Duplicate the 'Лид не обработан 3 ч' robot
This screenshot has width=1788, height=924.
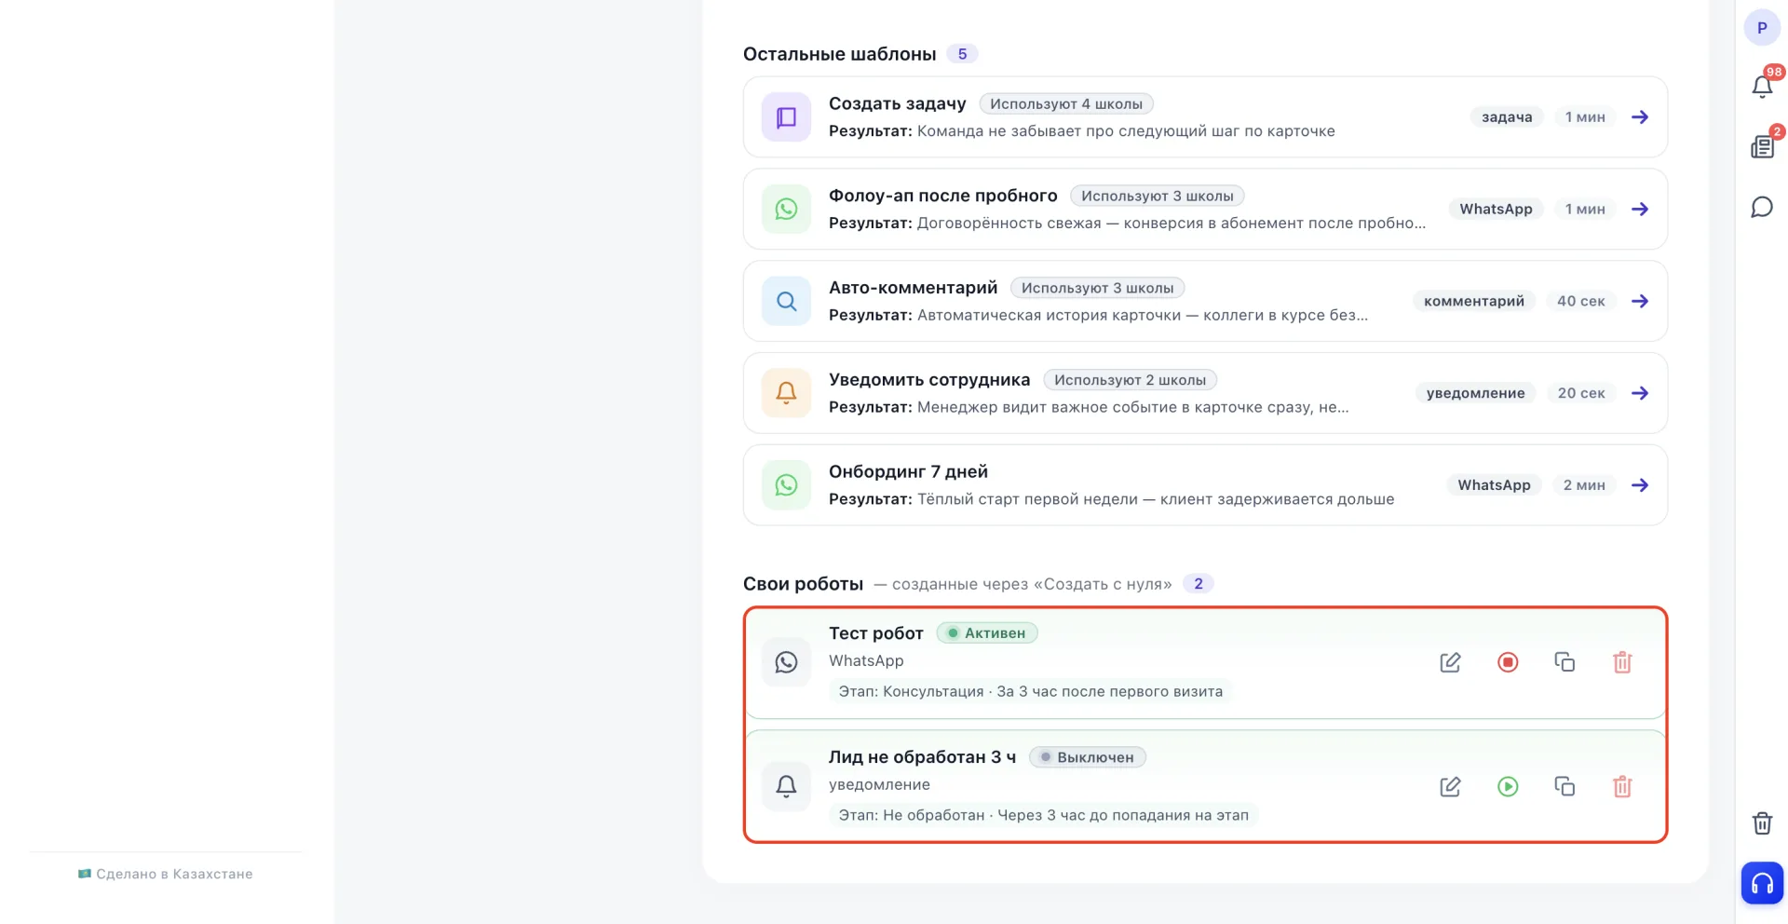[x=1564, y=787]
